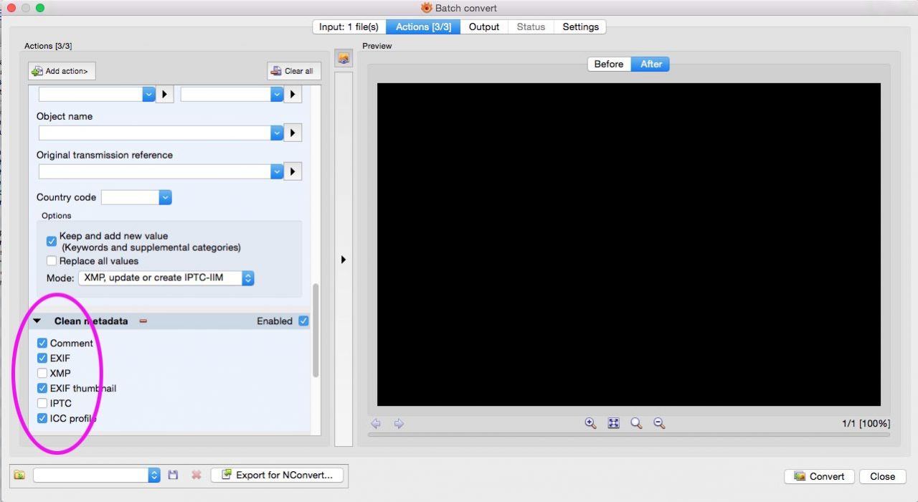
Task: Open a preset with the folder icon
Action: pos(19,475)
